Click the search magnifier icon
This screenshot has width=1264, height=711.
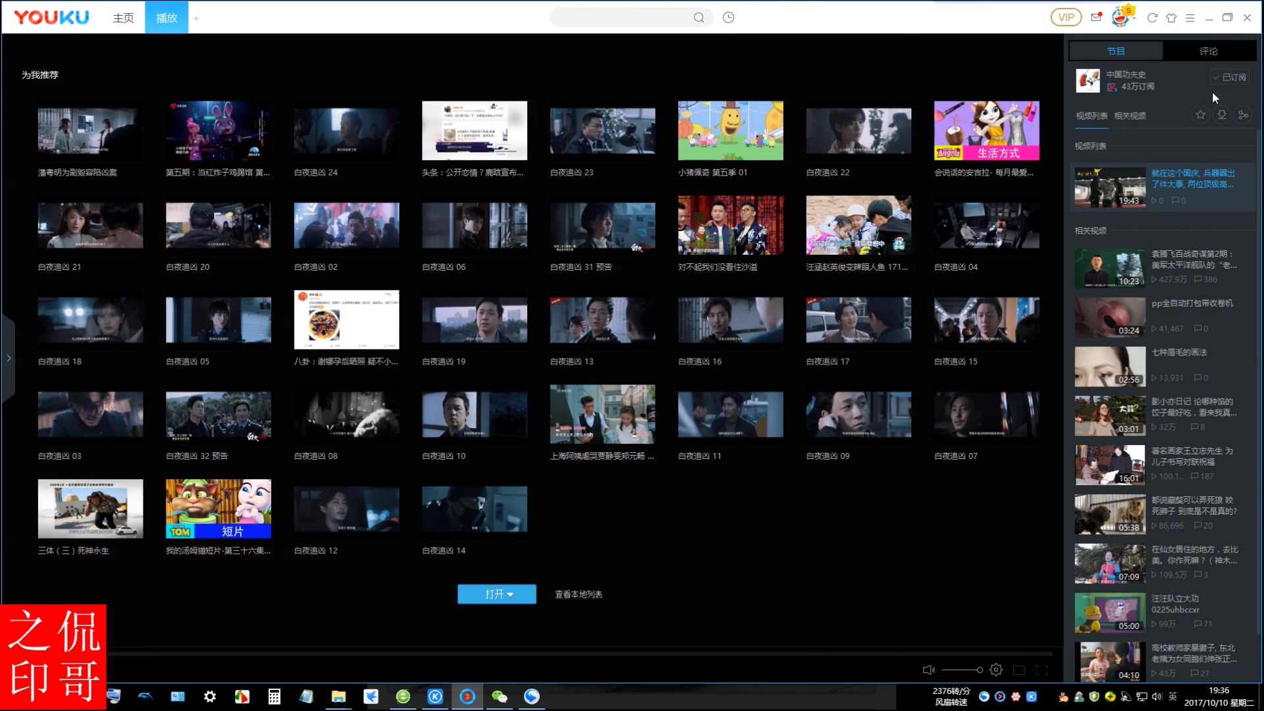698,18
